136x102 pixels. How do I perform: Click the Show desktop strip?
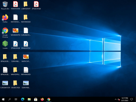(x=135, y=99)
